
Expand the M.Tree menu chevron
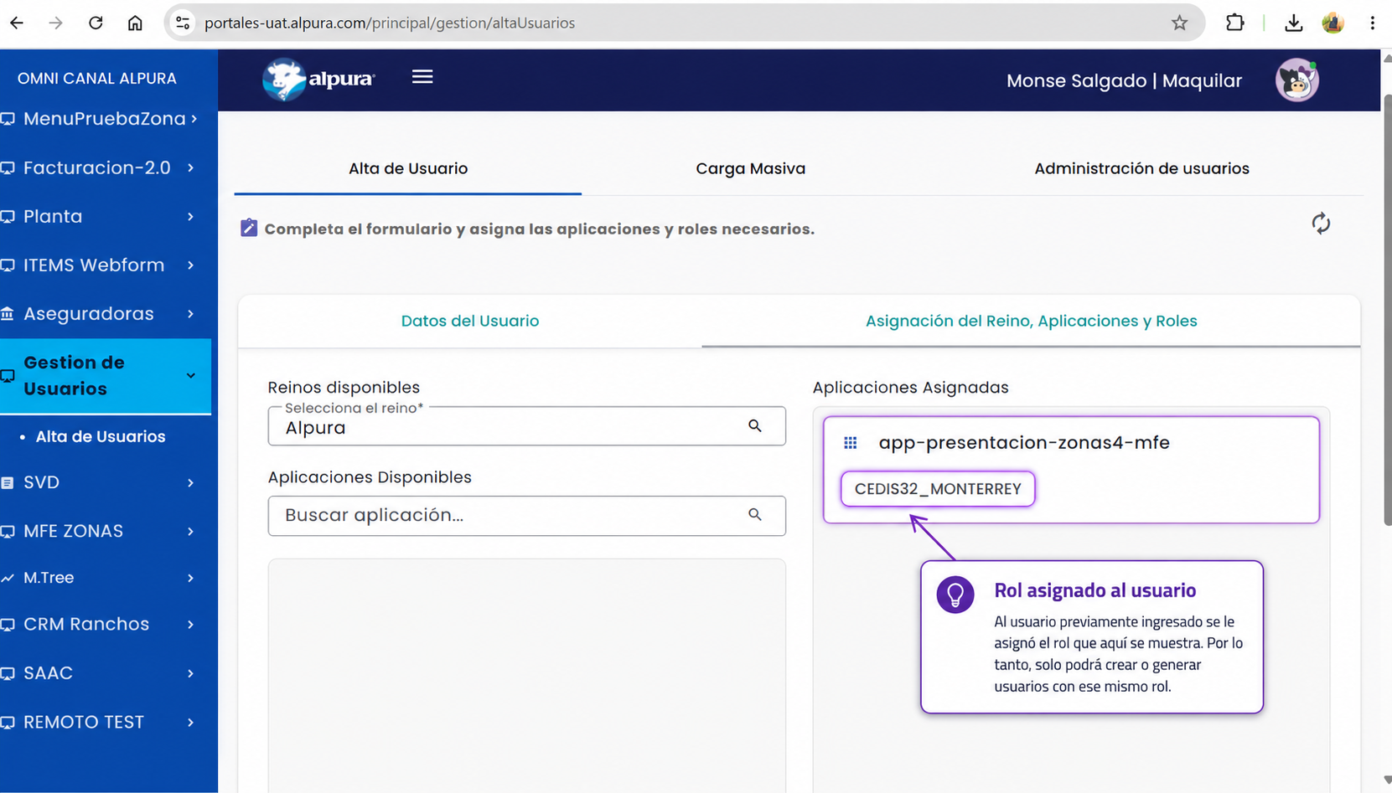[191, 578]
